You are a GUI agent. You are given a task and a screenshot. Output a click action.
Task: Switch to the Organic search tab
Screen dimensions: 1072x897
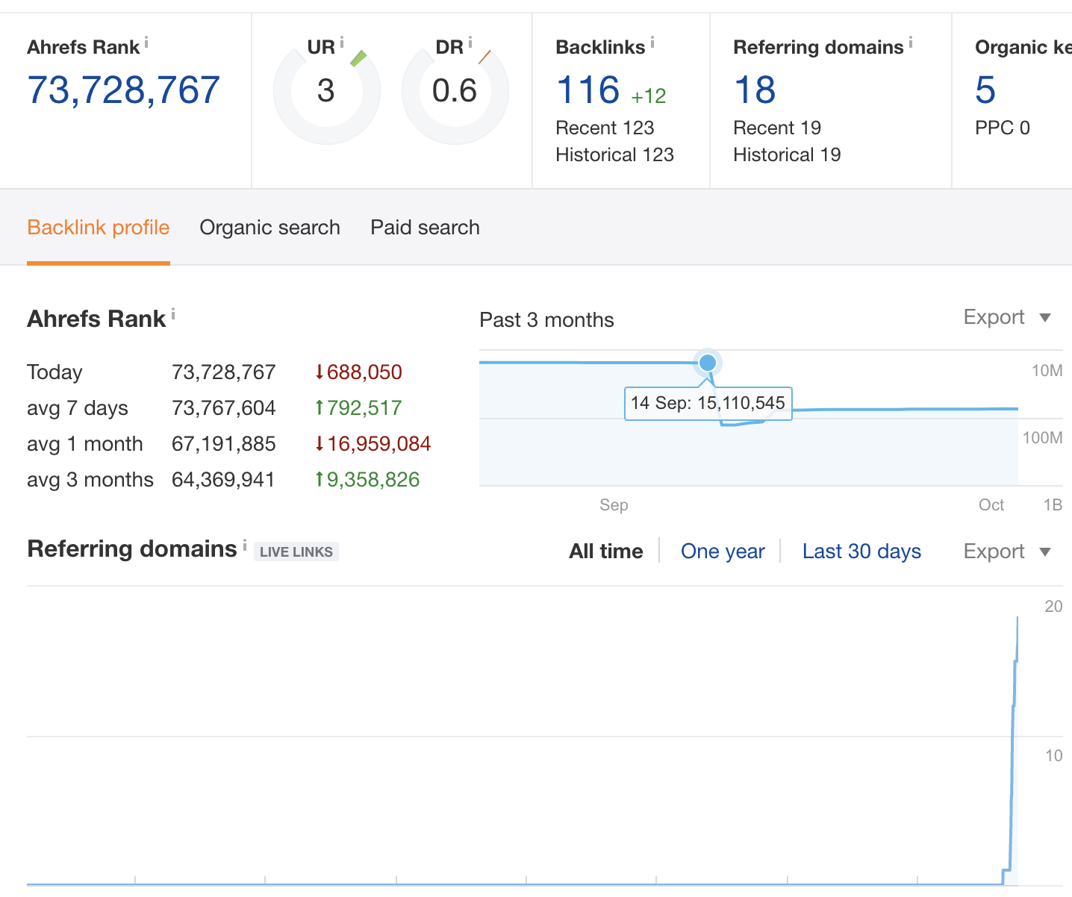tap(269, 228)
